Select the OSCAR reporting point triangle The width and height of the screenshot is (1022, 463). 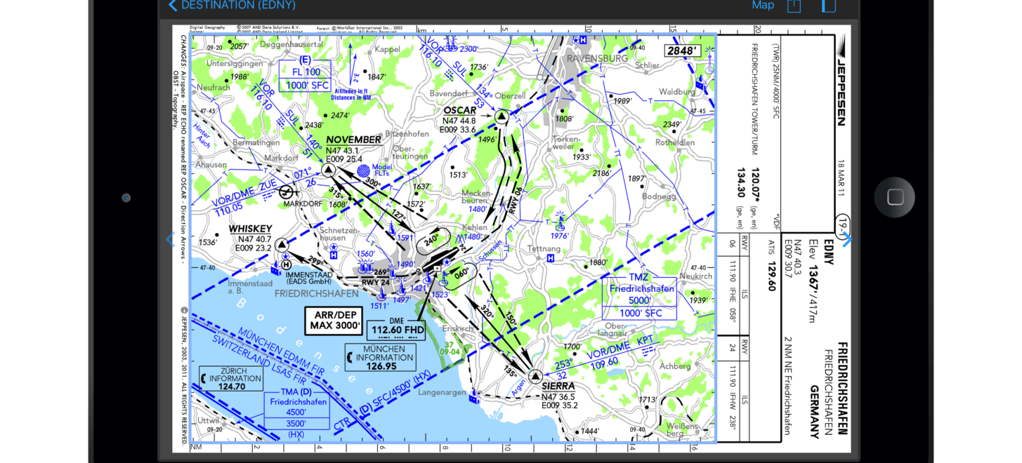coord(501,117)
